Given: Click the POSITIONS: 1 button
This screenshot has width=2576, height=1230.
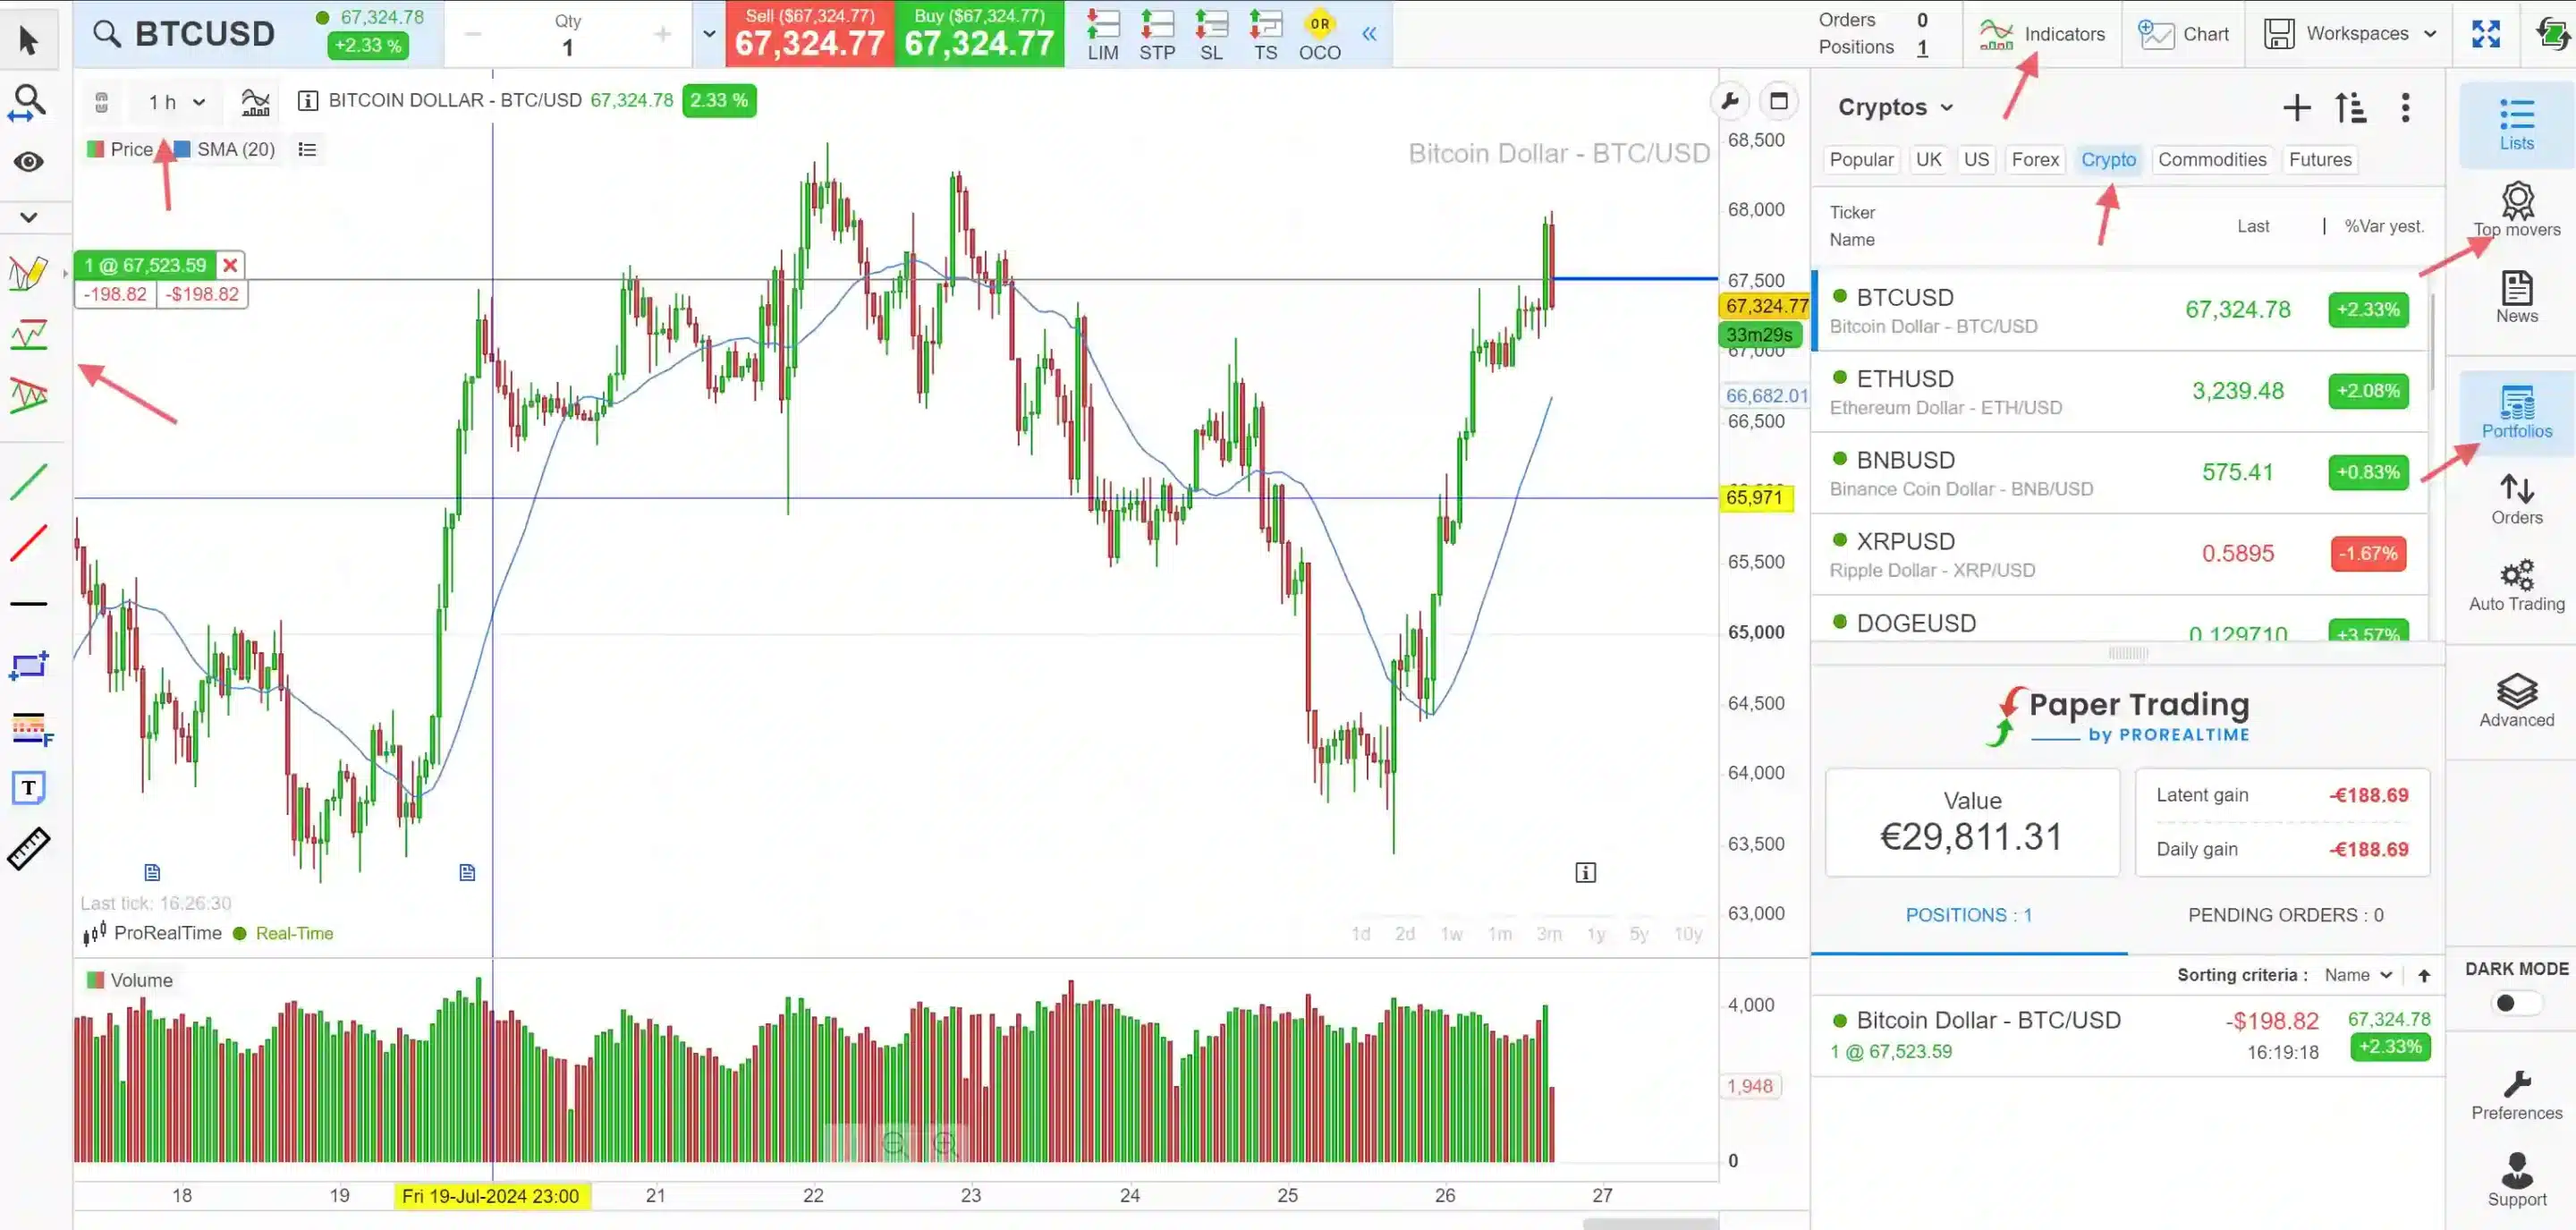Looking at the screenshot, I should (1968, 915).
